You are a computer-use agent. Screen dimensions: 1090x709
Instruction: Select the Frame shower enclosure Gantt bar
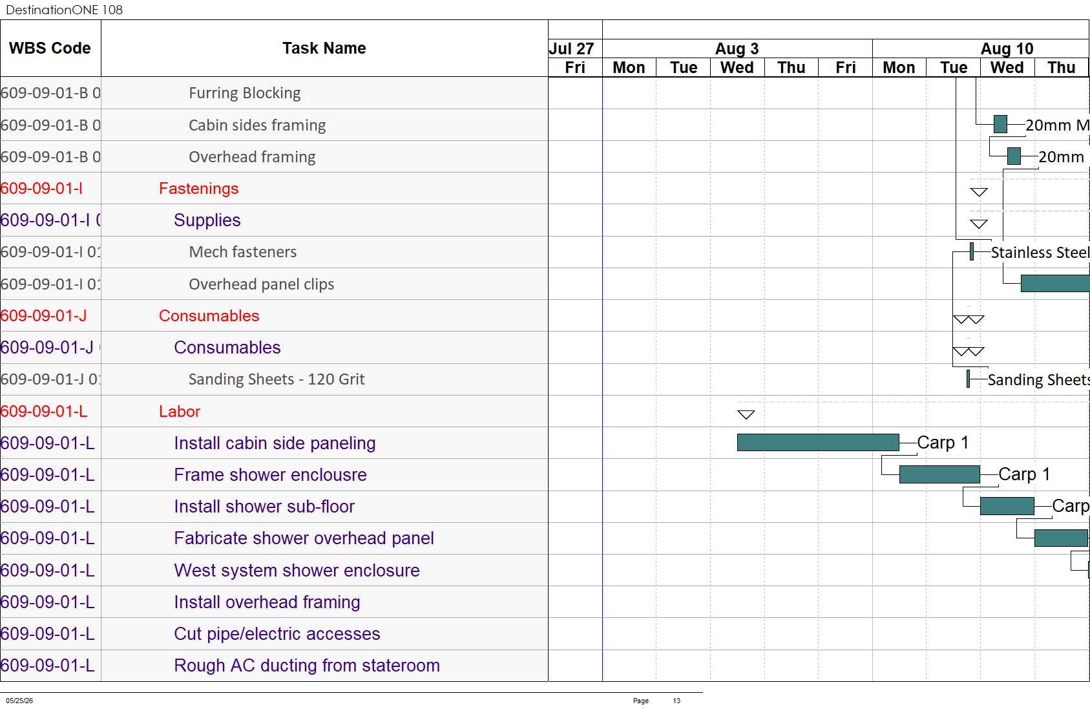[939, 474]
